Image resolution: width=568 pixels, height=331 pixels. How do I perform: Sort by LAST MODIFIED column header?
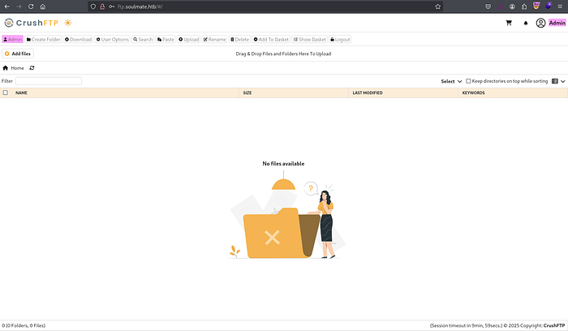point(368,93)
